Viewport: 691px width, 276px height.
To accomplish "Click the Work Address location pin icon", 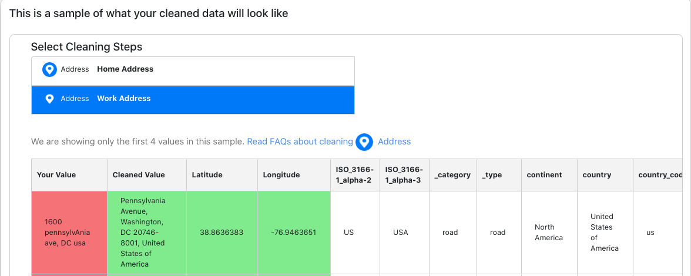I will (x=49, y=99).
